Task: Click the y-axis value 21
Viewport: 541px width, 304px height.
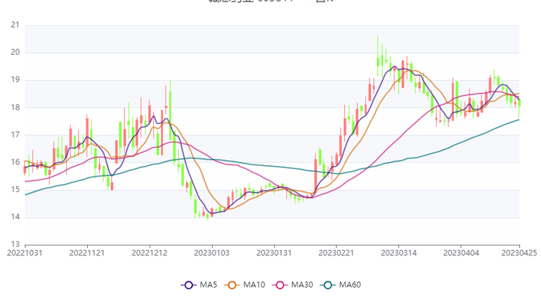Action: [15, 25]
